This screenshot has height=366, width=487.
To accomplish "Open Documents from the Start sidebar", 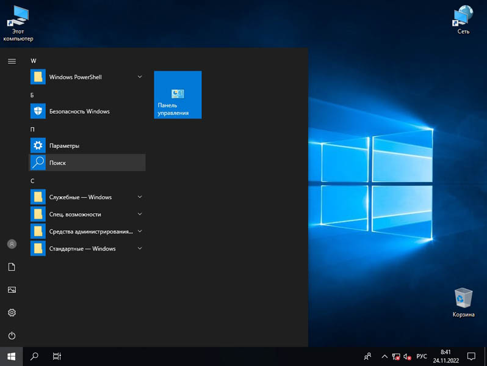I will (x=12, y=267).
